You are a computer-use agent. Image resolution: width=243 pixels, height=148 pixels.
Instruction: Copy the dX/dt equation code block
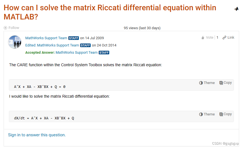point(226,114)
